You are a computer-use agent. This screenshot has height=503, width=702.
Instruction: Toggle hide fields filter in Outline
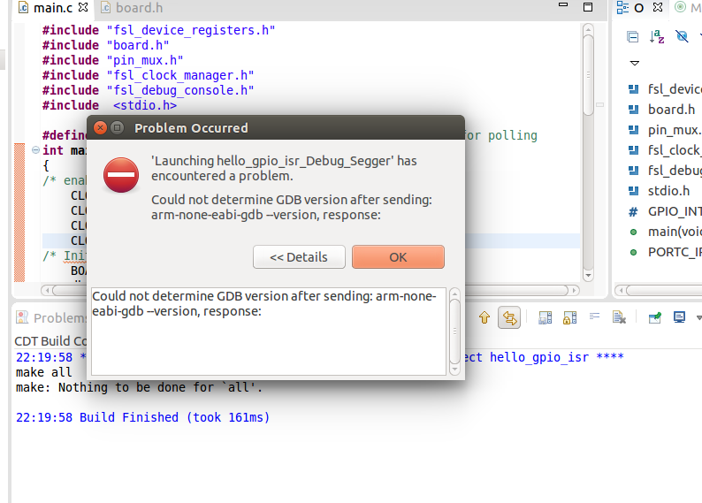point(682,36)
